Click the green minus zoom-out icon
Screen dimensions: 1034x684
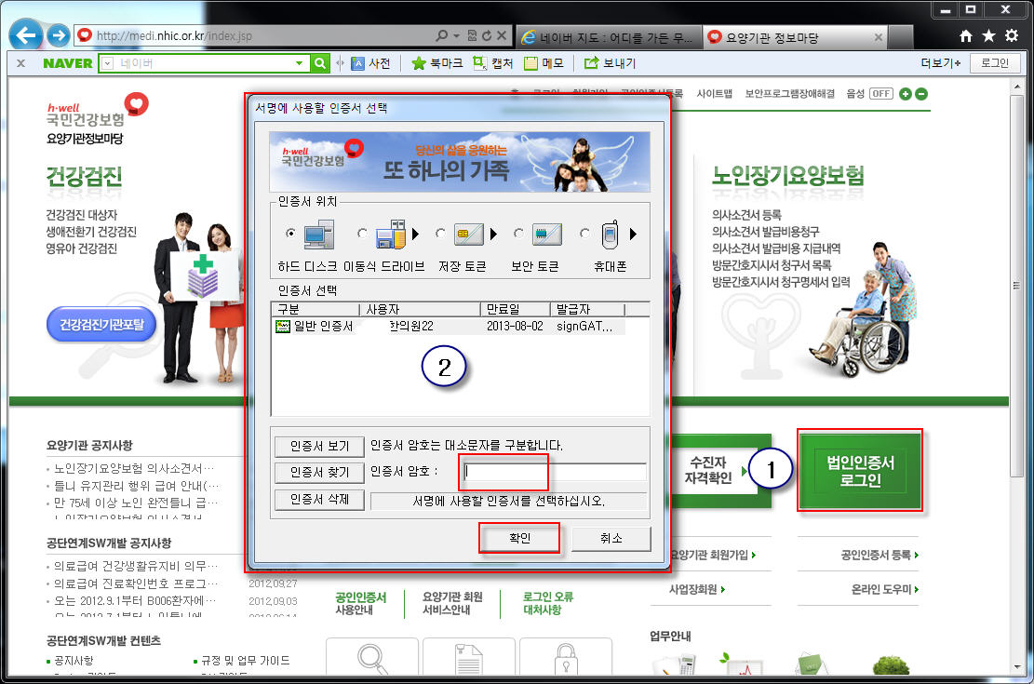click(x=921, y=94)
